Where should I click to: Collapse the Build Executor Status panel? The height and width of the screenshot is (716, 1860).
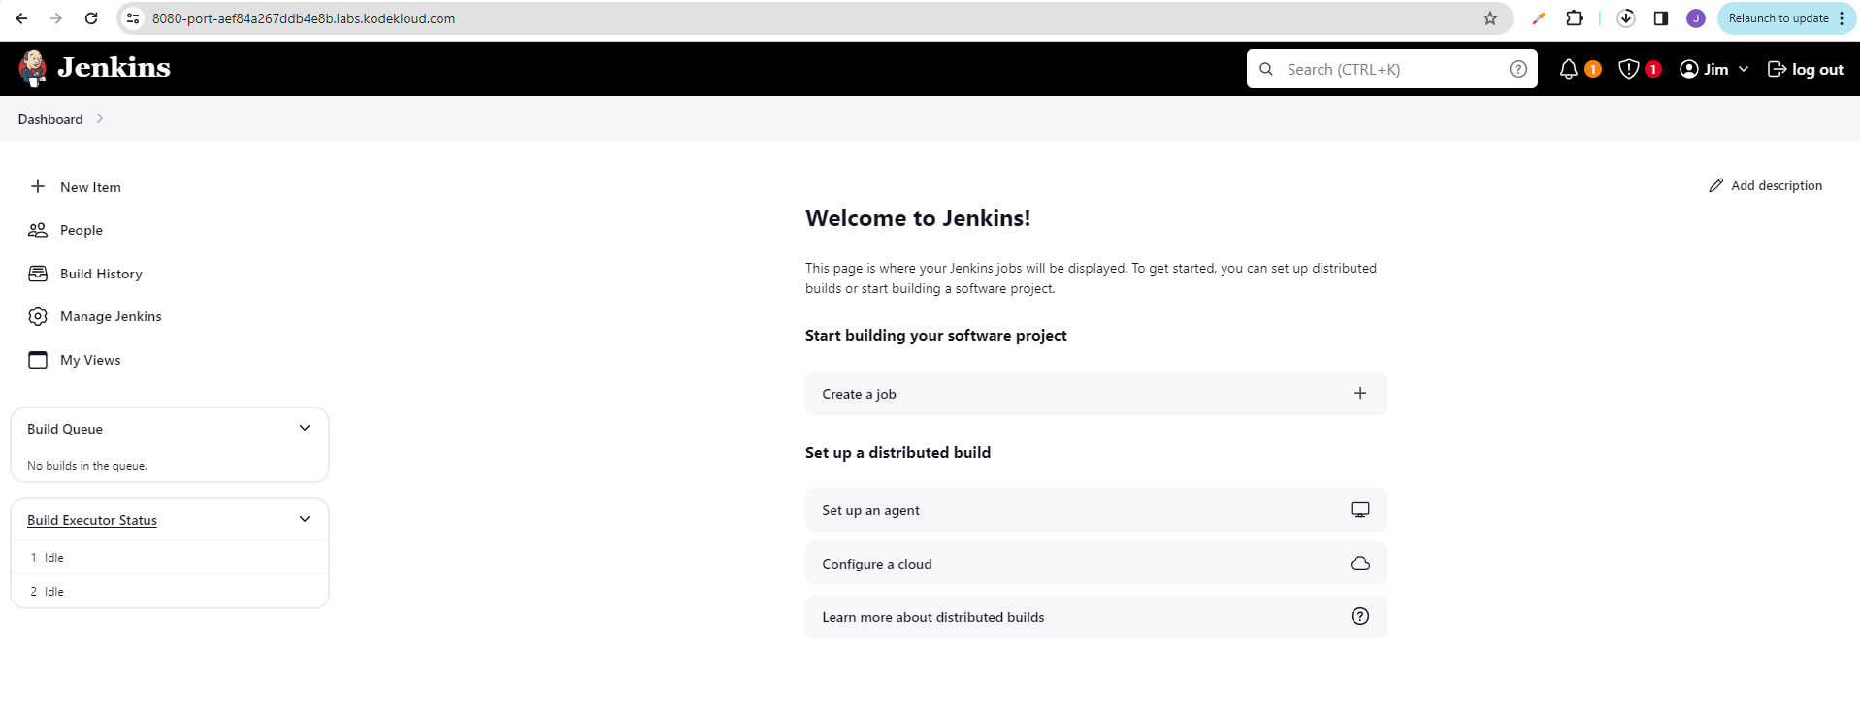(305, 519)
